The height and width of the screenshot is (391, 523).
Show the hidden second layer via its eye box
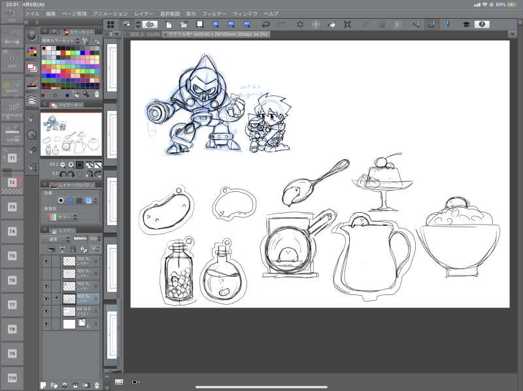[x=46, y=274]
